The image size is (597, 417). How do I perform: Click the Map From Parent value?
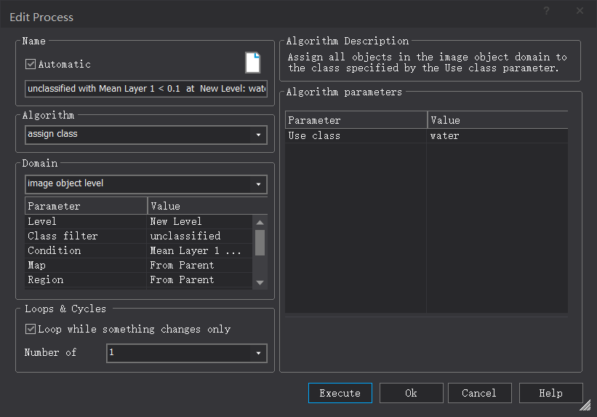click(x=200, y=265)
